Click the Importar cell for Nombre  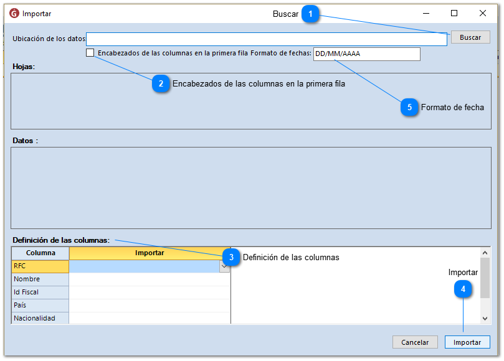(x=150, y=279)
